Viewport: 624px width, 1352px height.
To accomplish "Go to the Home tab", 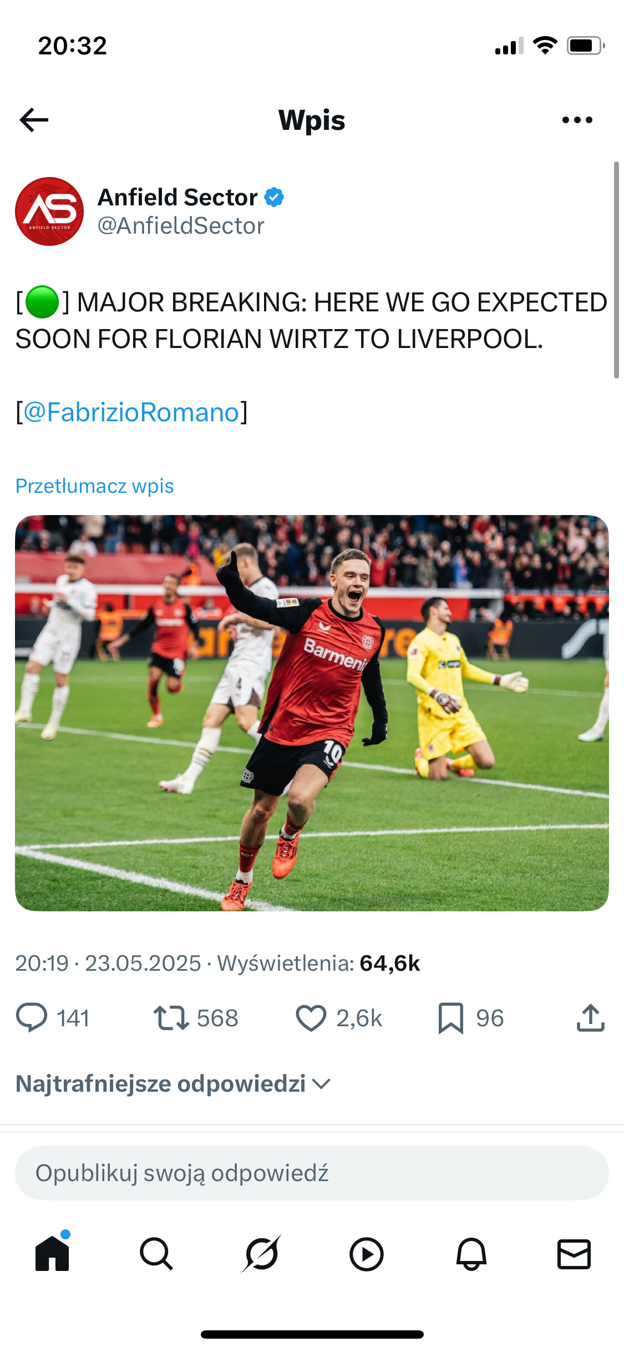I will pos(52,1253).
